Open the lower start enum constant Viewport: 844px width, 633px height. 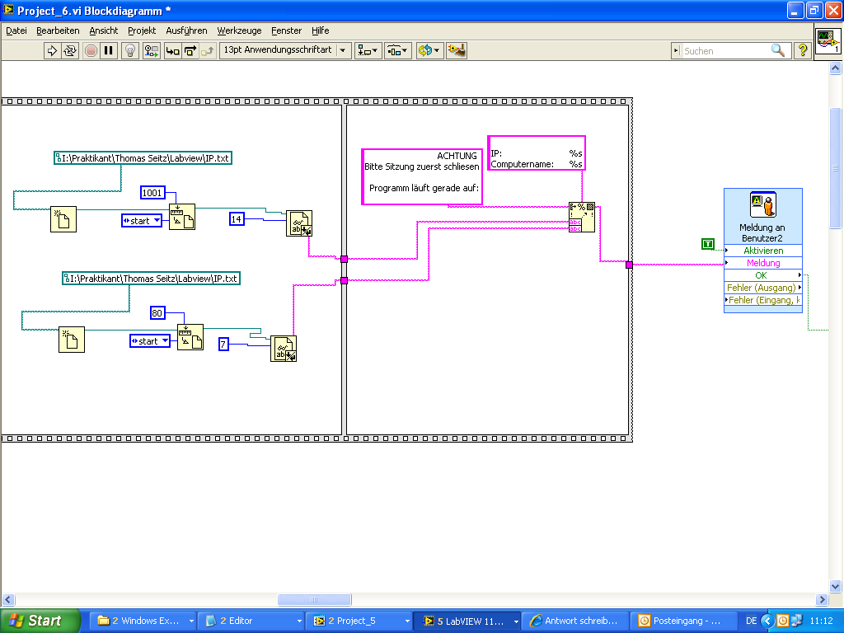click(150, 340)
